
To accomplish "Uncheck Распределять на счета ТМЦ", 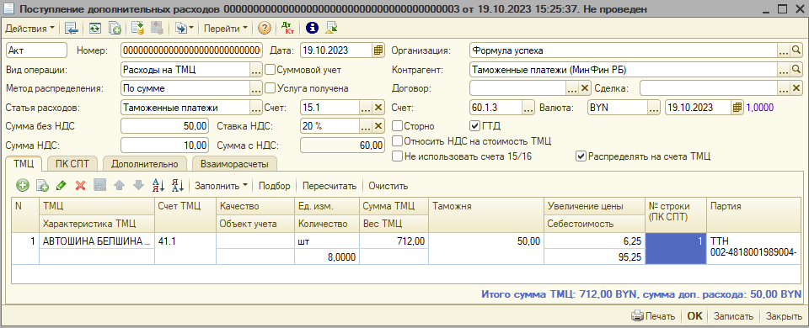I will coord(581,156).
